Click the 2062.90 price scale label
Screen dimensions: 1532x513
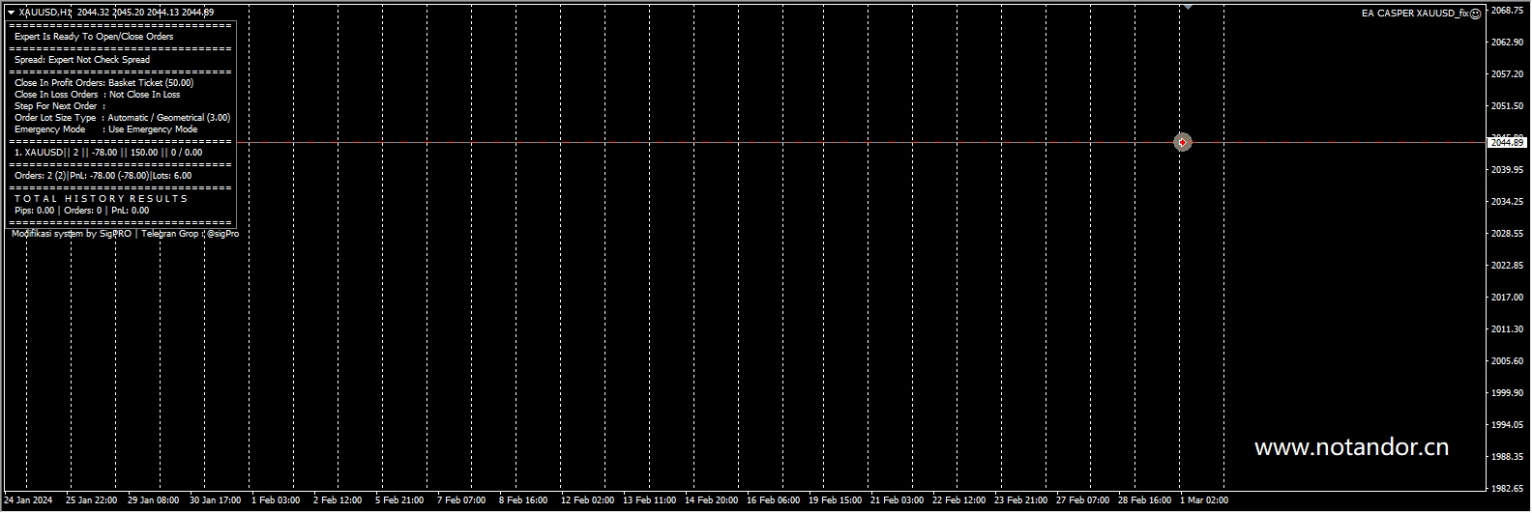coord(1507,43)
